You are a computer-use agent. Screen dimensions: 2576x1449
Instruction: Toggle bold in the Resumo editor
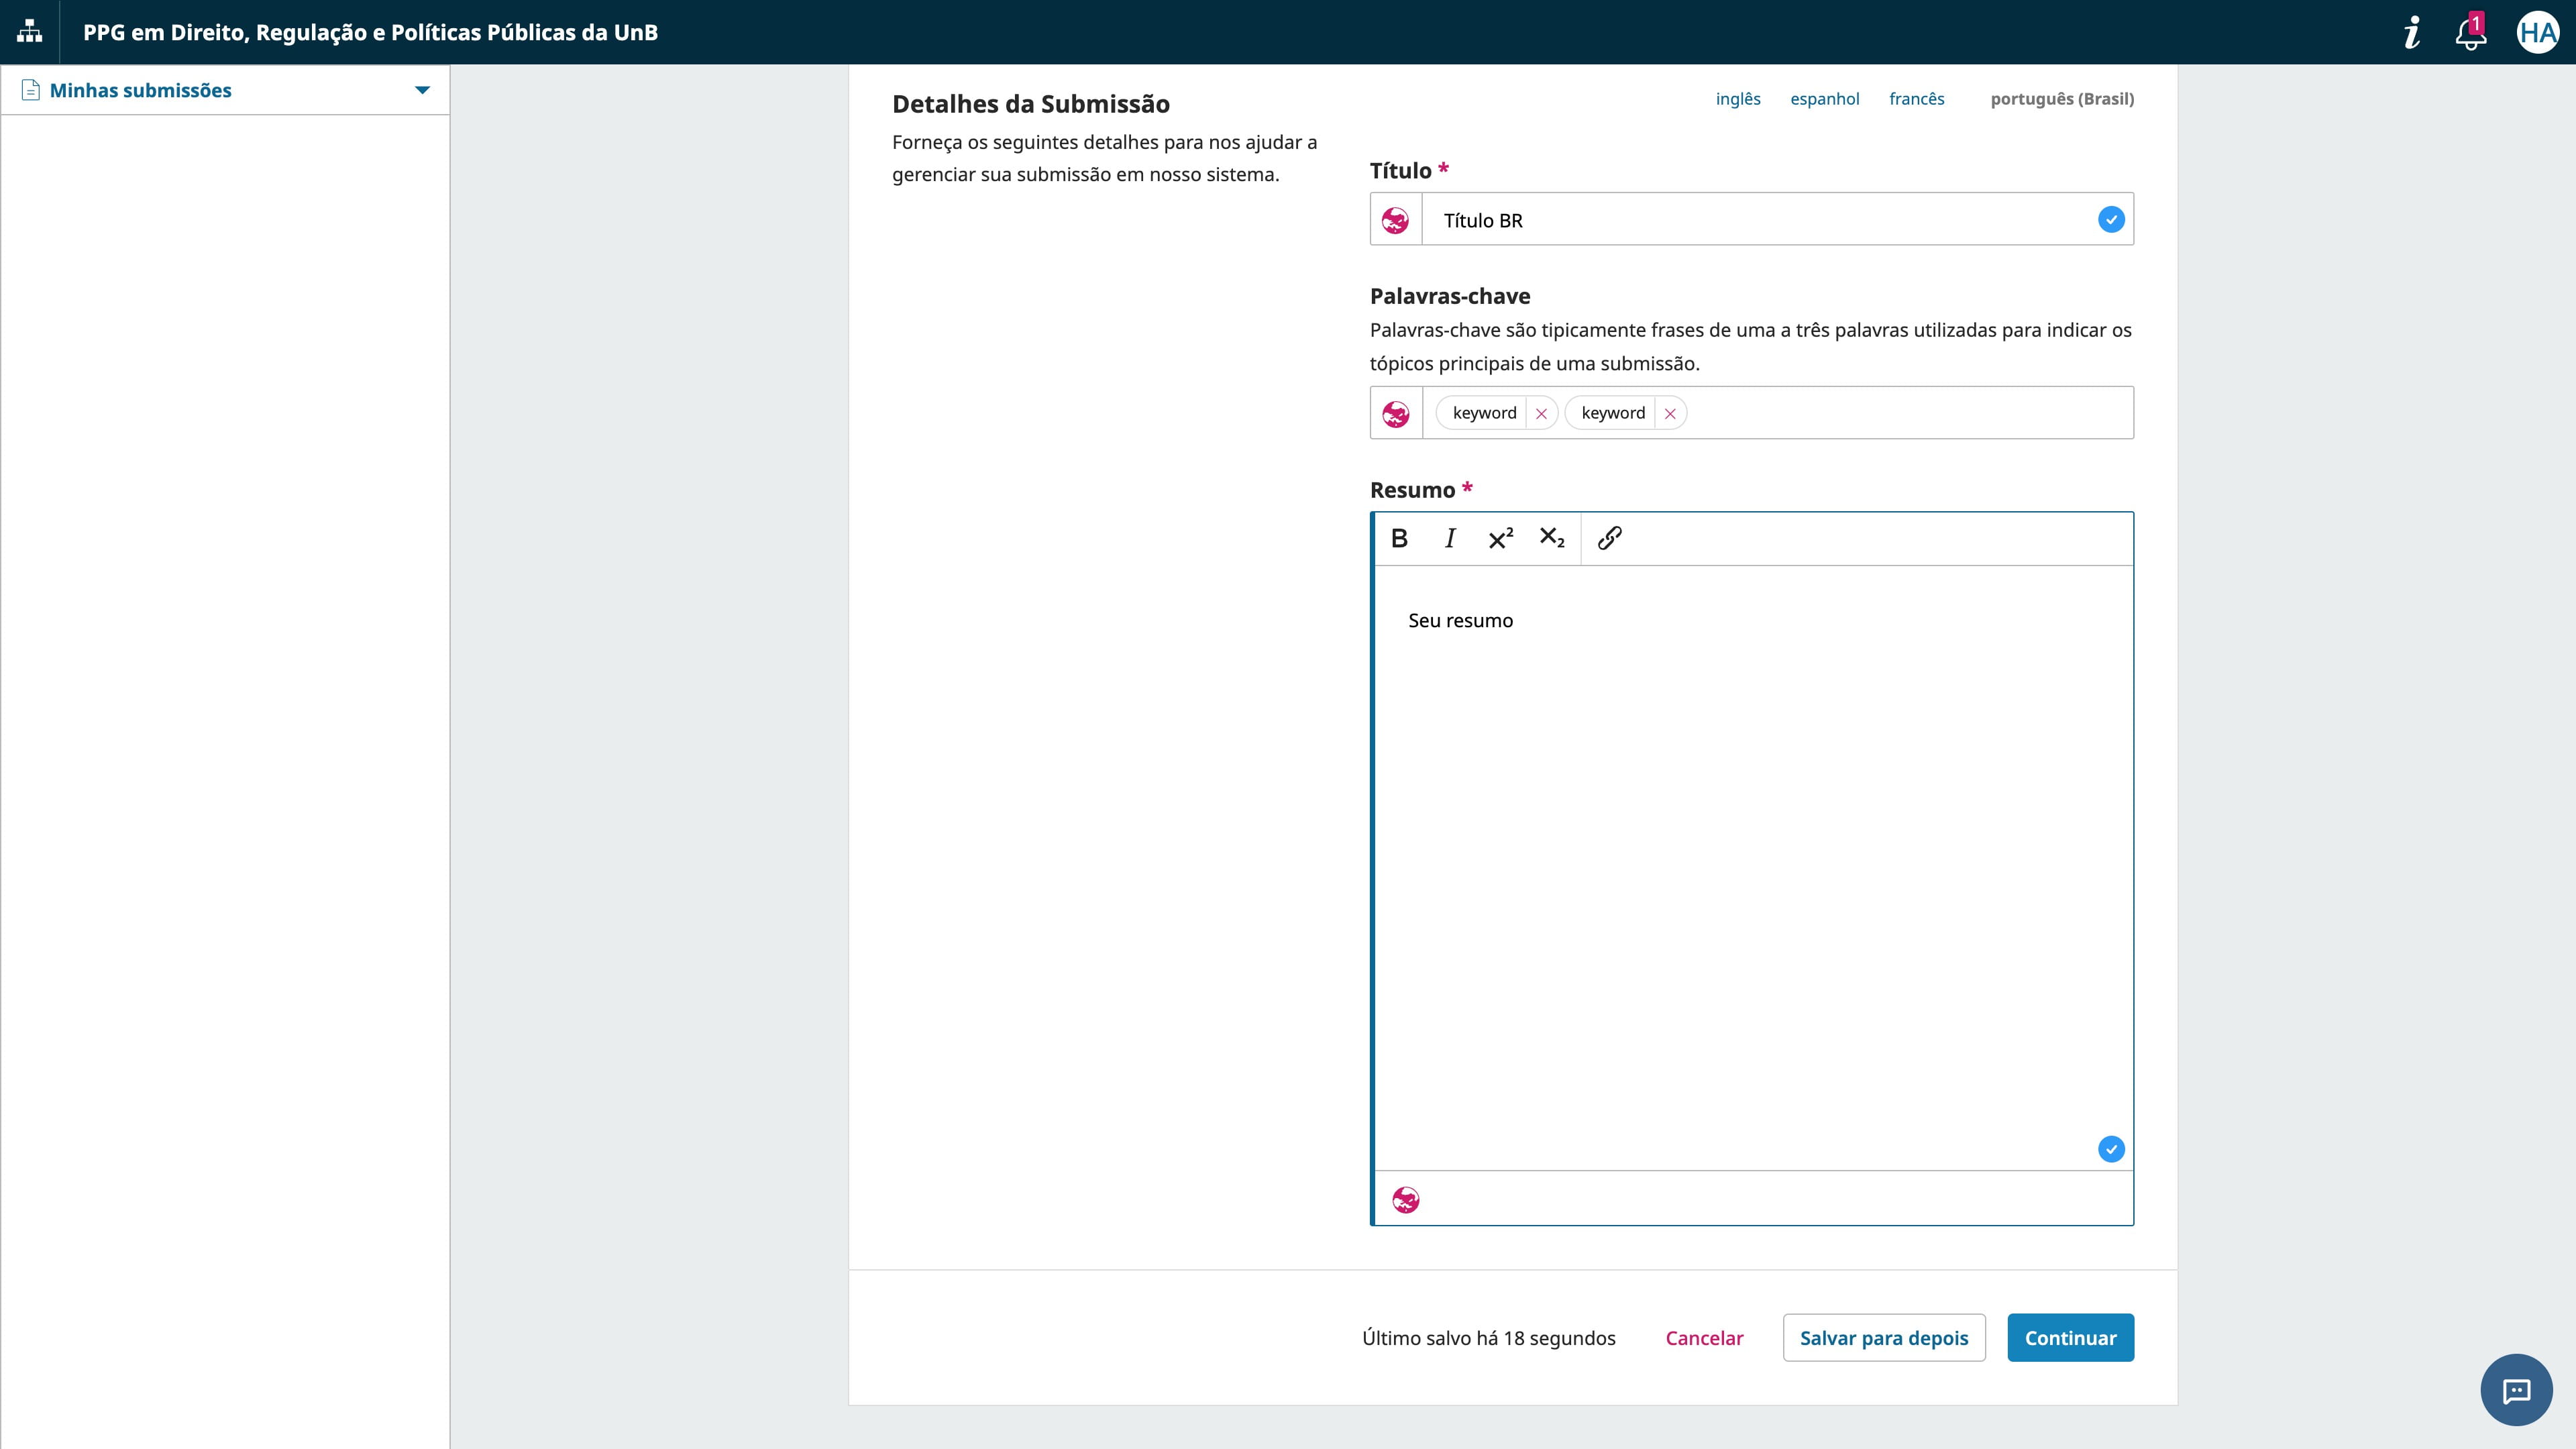click(x=1399, y=539)
